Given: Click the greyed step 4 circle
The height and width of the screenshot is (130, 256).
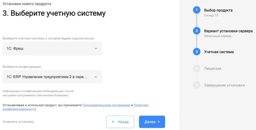Looking at the screenshot, I should 196,68.
